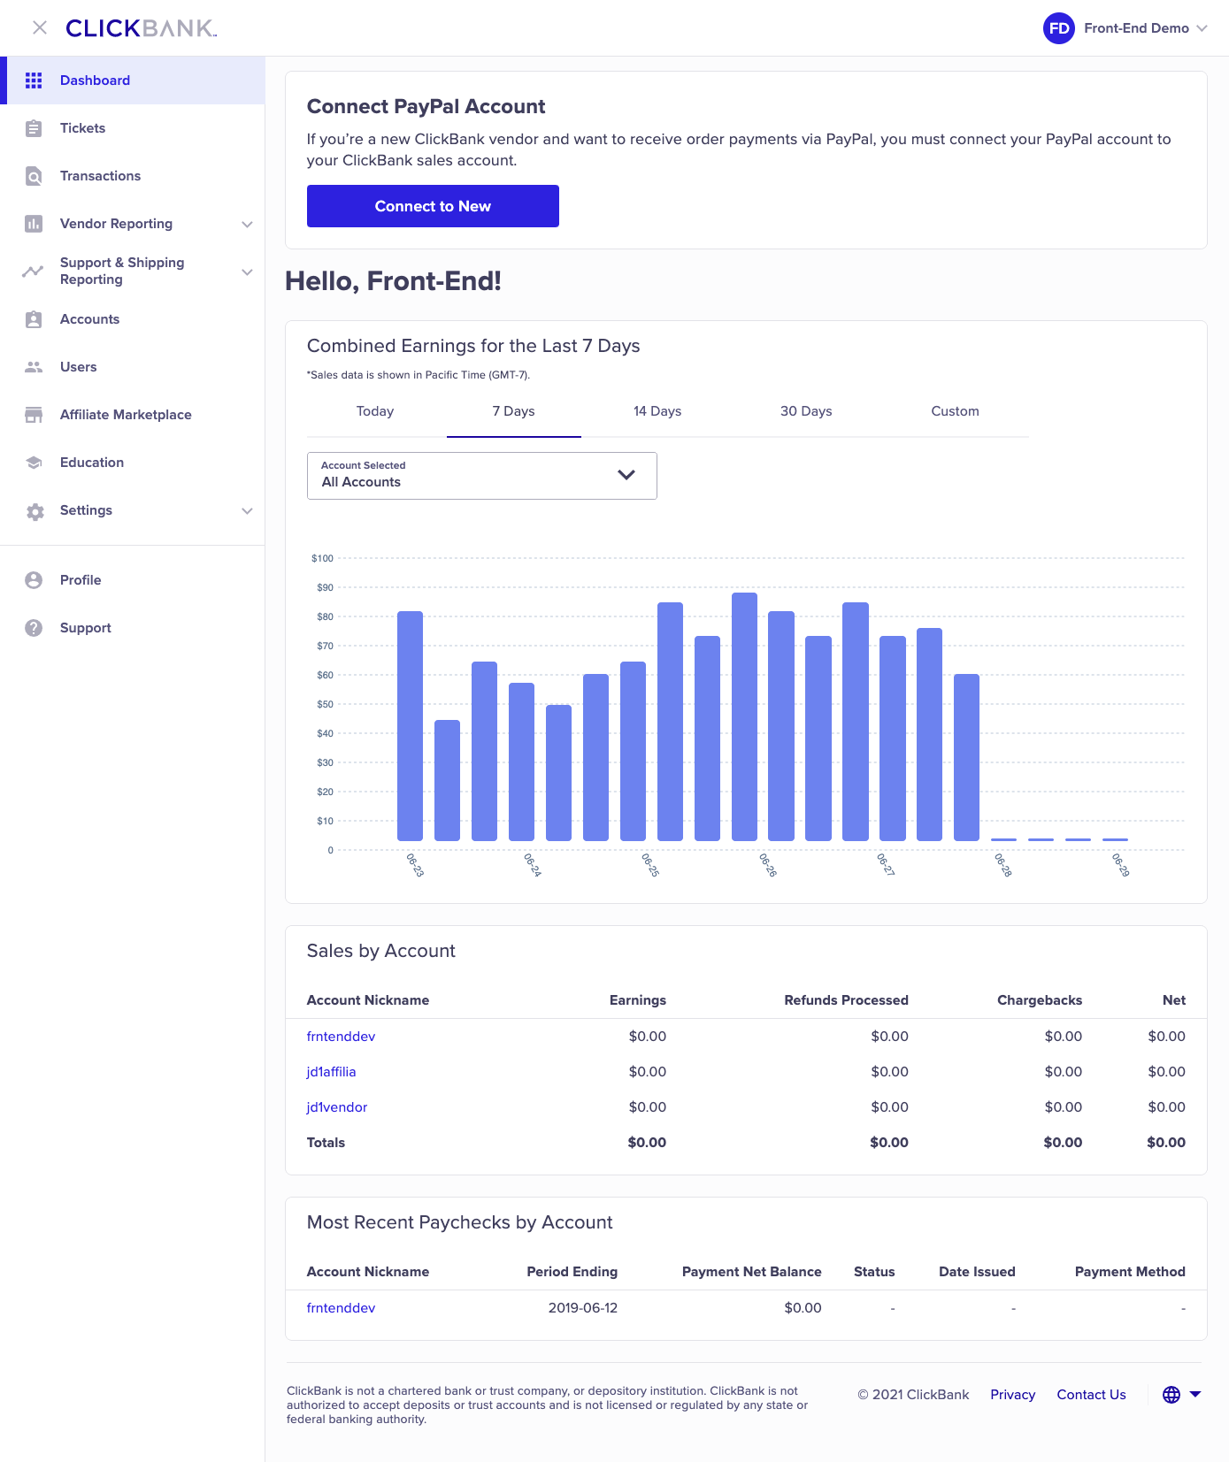Click the Accounts badge icon

point(34,319)
